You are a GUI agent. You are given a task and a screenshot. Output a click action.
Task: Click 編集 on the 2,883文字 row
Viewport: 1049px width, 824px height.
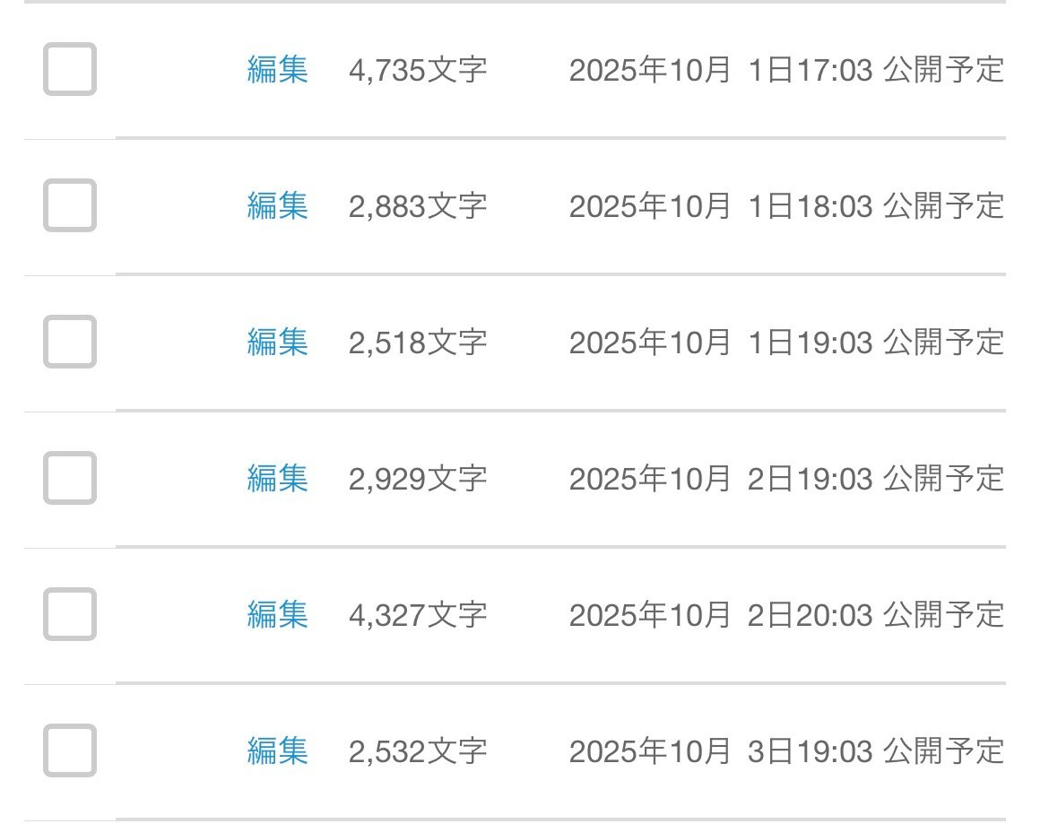point(277,206)
